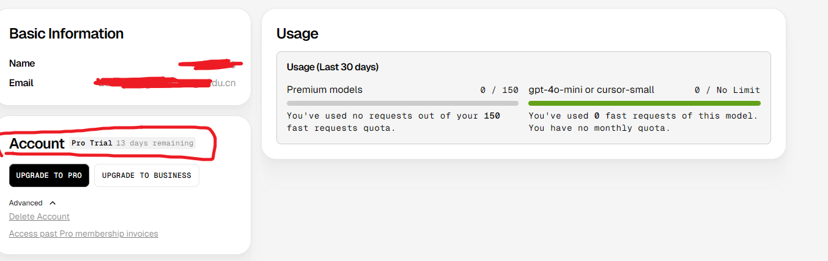The image size is (828, 261).
Task: Click the 0 / 150 request counter
Action: point(499,90)
